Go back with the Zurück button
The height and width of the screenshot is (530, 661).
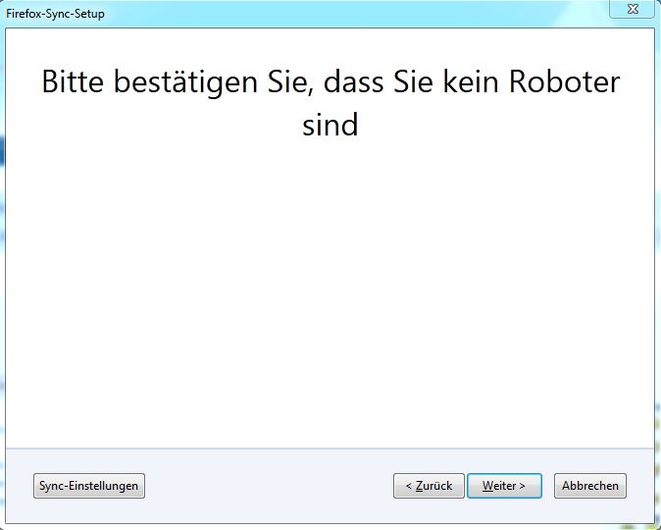(429, 486)
